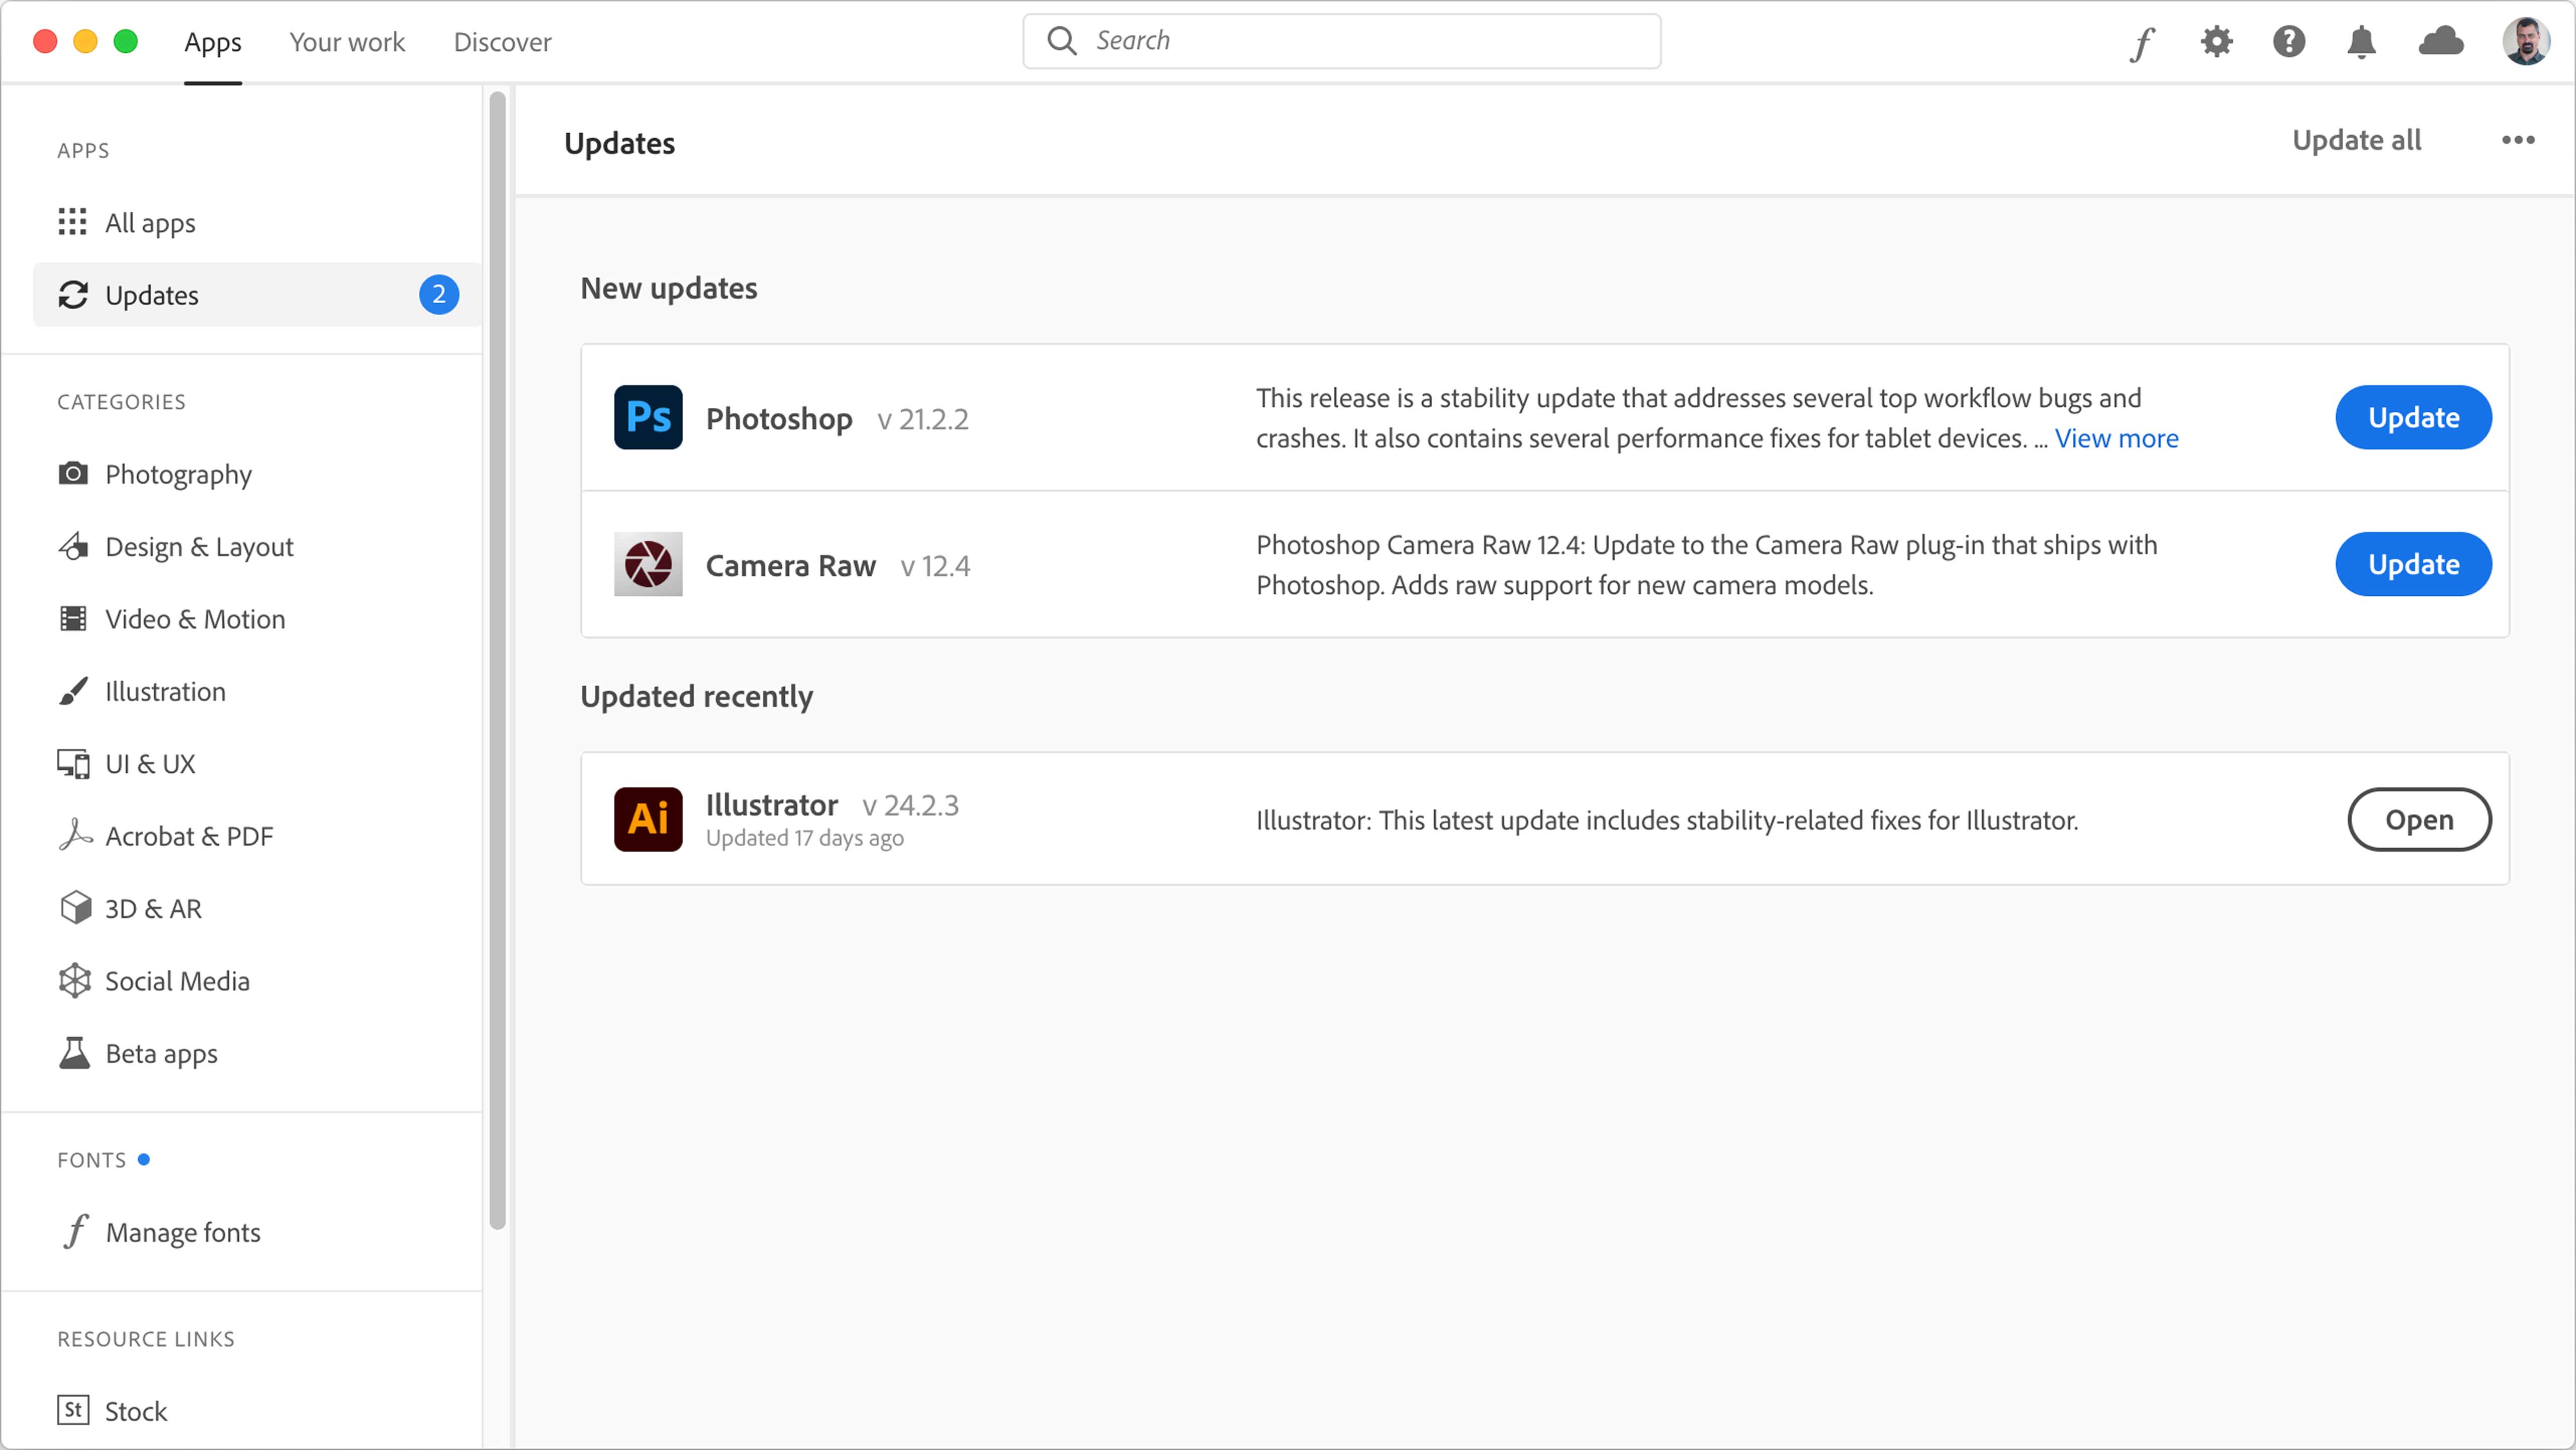Open the 3D & AR category
The height and width of the screenshot is (1450, 2576).
coord(258,908)
